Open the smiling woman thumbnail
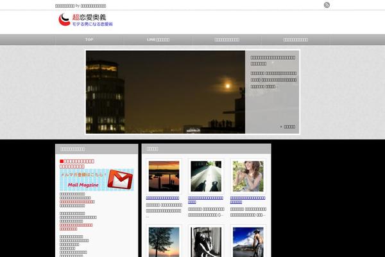 tap(248, 176)
